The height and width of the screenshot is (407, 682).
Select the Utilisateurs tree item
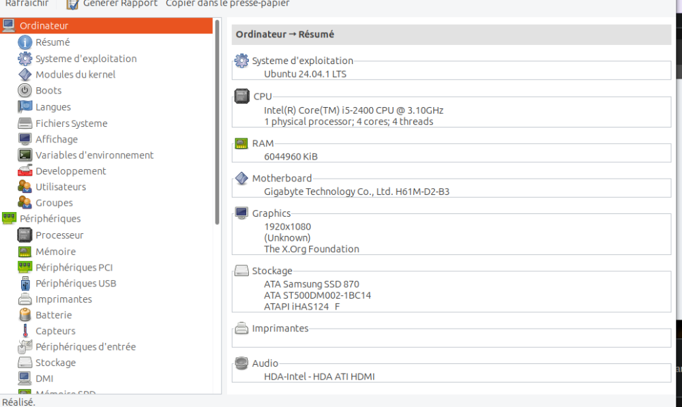[x=61, y=187]
